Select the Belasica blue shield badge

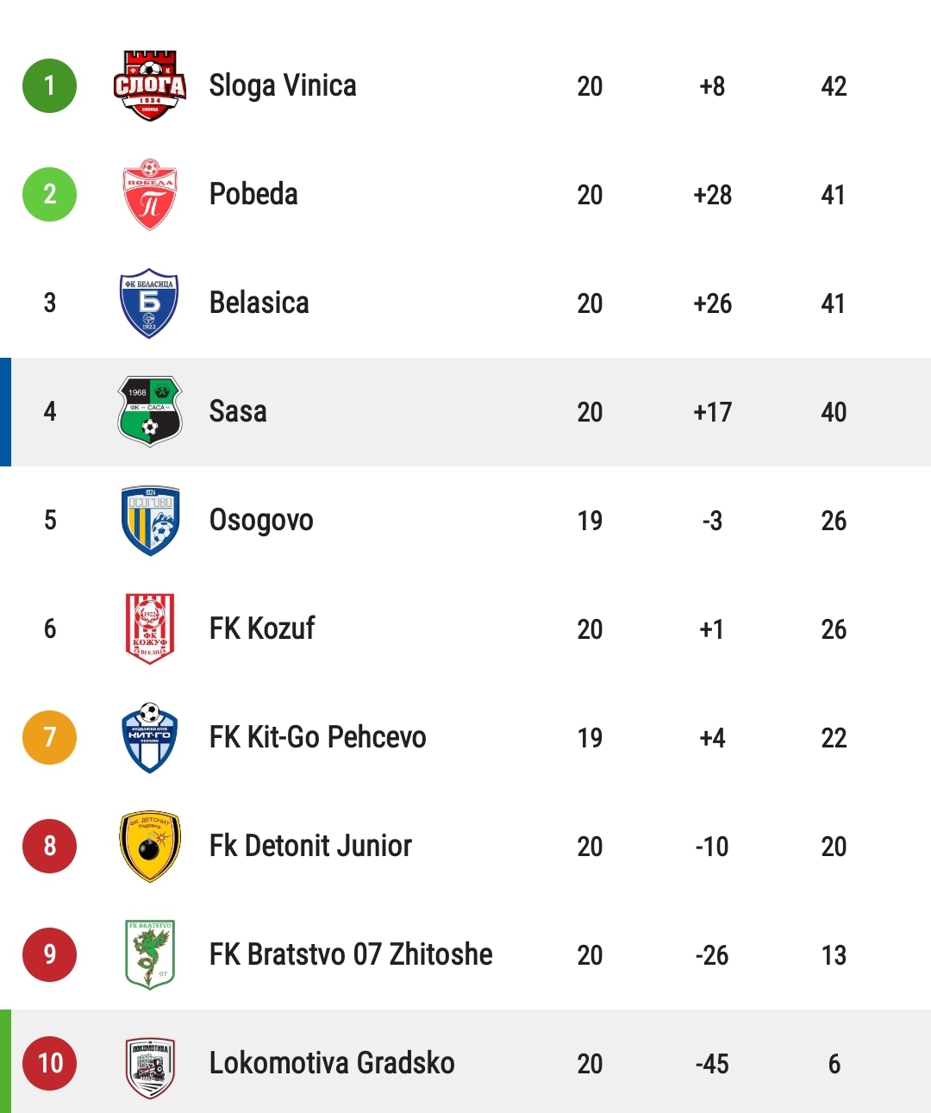[149, 303]
